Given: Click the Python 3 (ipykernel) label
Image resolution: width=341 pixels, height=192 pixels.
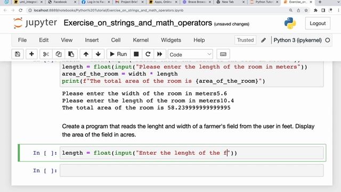Looking at the screenshot, I should (x=297, y=41).
